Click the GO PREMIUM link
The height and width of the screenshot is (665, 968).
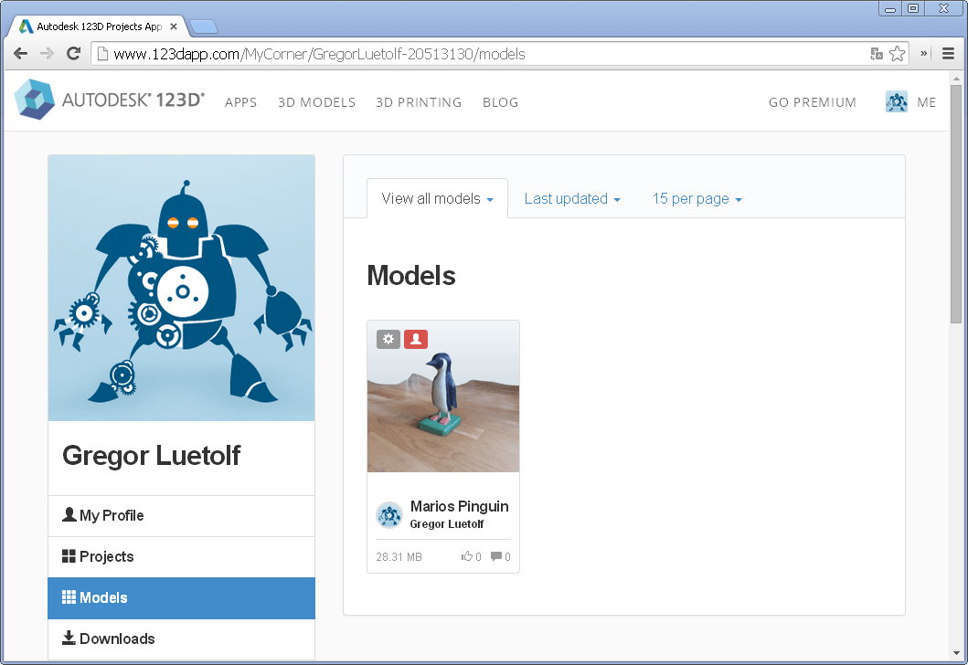812,102
